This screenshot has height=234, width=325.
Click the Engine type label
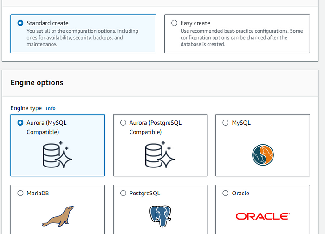pyautogui.click(x=26, y=108)
